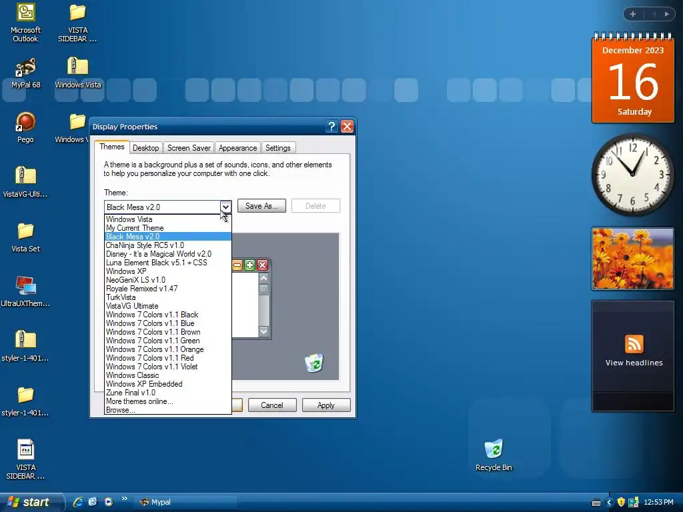Click the sidebar previous gadgets arrow
The height and width of the screenshot is (512, 683).
(x=654, y=14)
